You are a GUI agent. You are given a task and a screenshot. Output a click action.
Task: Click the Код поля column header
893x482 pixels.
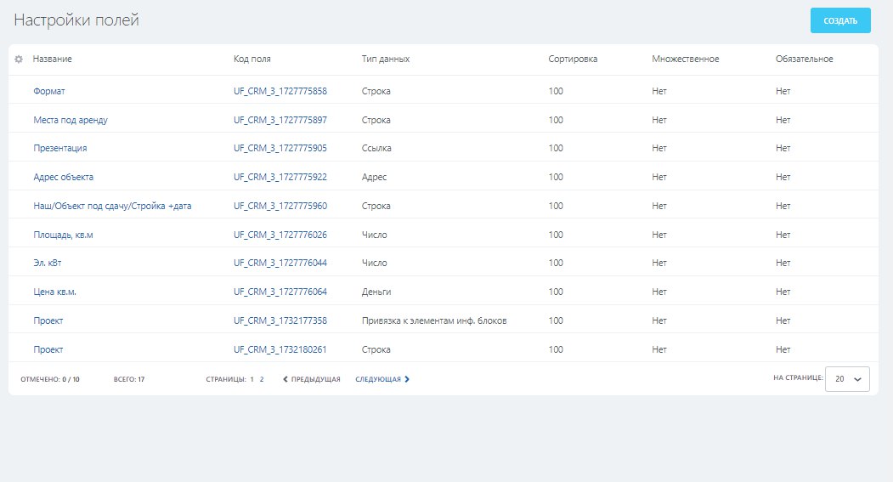click(x=252, y=60)
